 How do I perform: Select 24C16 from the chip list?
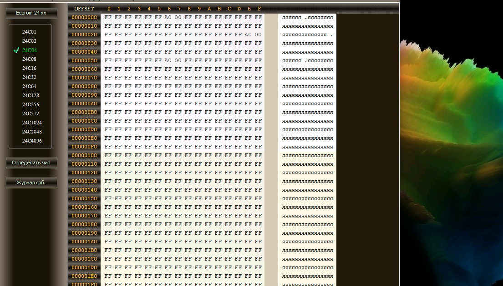29,69
